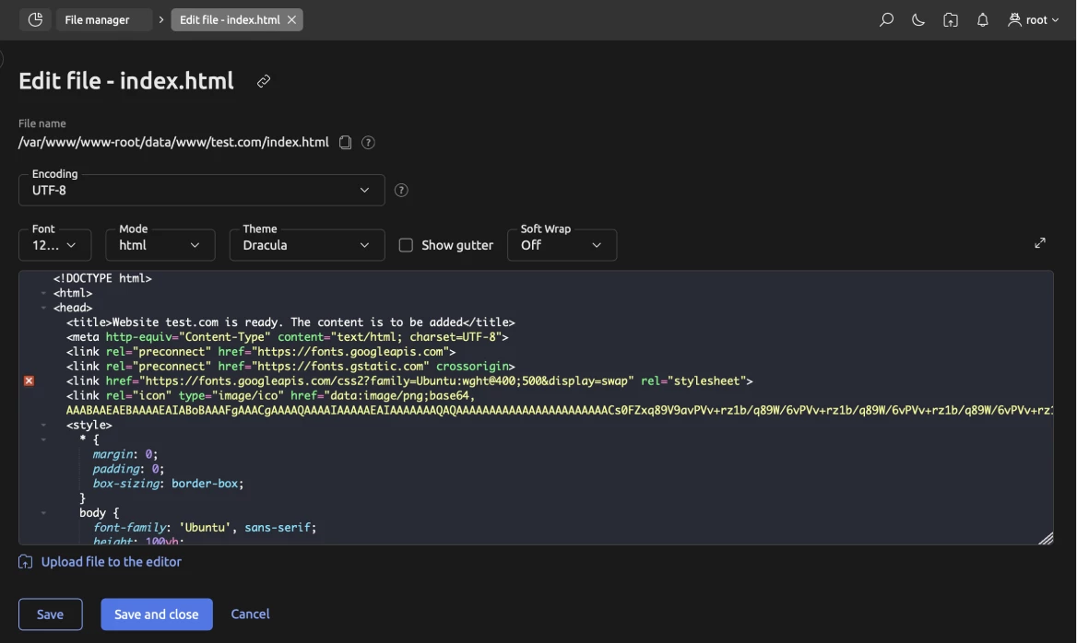1077x643 pixels.
Task: Click the Save button
Action: click(x=50, y=614)
